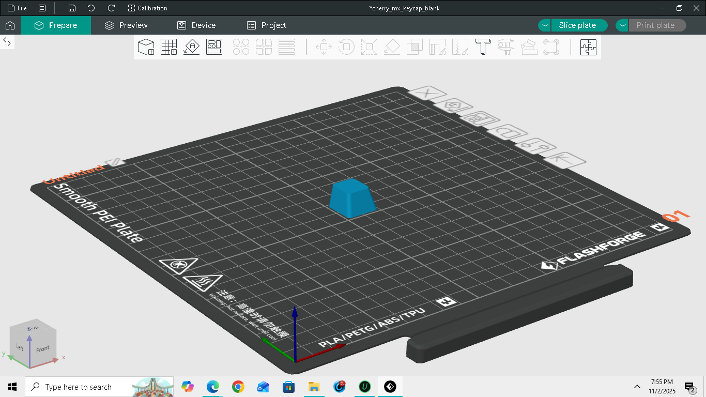Remove all objects using plate X icon
The height and width of the screenshot is (397, 706).
click(x=427, y=94)
